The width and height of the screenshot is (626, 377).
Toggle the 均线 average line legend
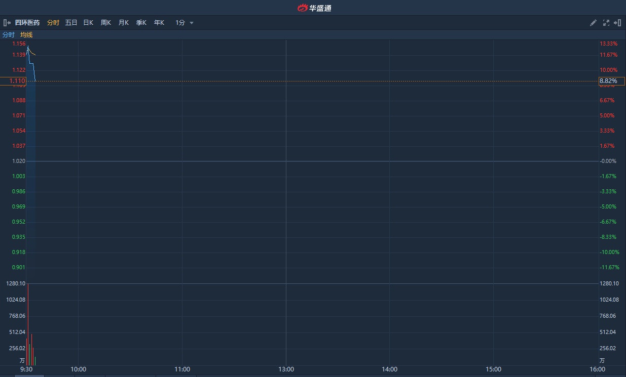(26, 35)
